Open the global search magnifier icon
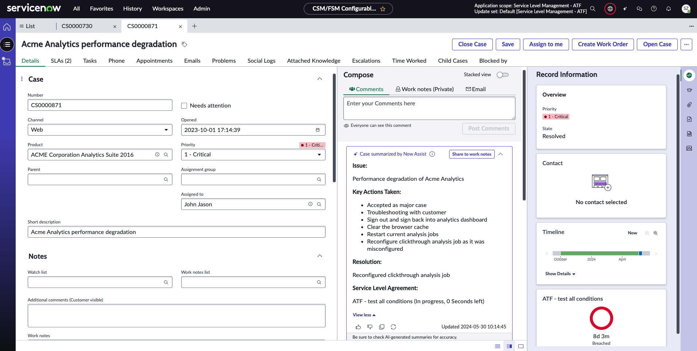 [593, 9]
